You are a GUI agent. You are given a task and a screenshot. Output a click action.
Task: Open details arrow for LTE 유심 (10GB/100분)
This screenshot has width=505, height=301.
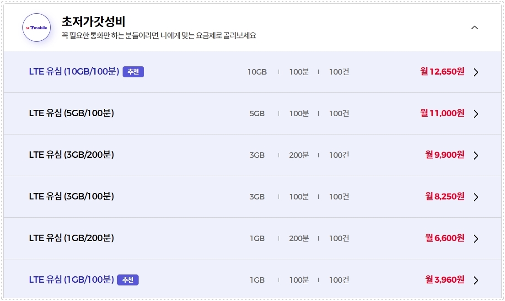[476, 72]
